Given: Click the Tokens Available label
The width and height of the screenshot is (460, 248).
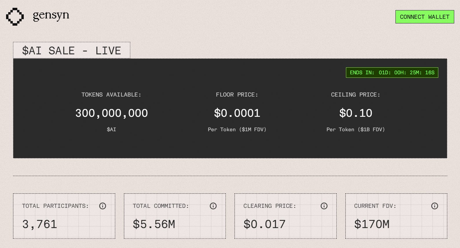Looking at the screenshot, I should tap(111, 95).
